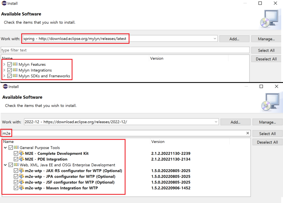Click Maven Integration for WTP feature icon
The image size is (283, 203).
point(22,188)
